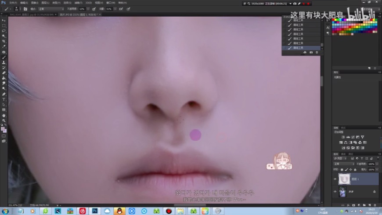Click the background color swatch
The height and width of the screenshot is (215, 382).
click(5, 131)
